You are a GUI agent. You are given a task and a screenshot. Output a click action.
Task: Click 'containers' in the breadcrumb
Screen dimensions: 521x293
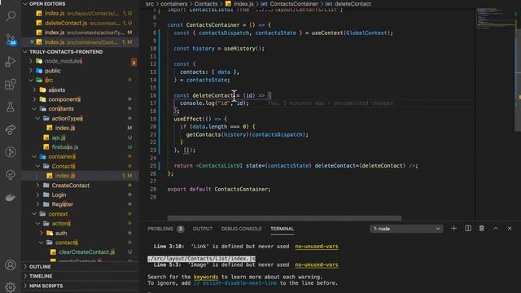tap(174, 4)
